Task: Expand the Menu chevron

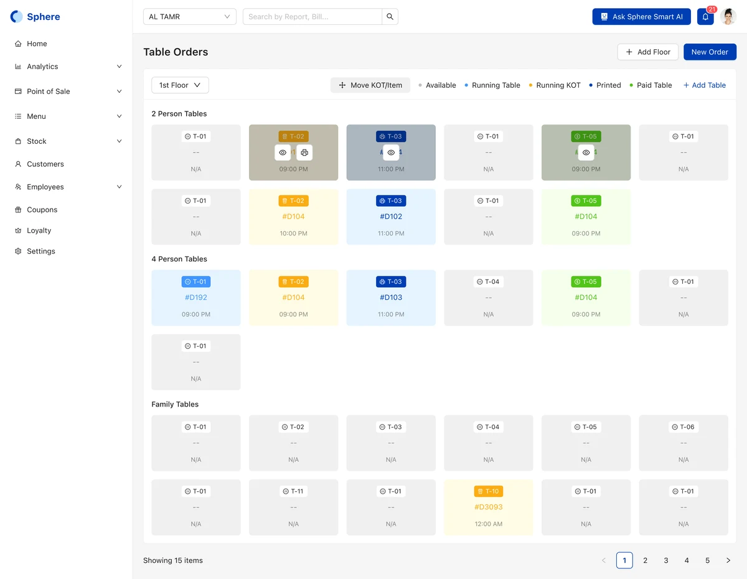Action: click(120, 116)
